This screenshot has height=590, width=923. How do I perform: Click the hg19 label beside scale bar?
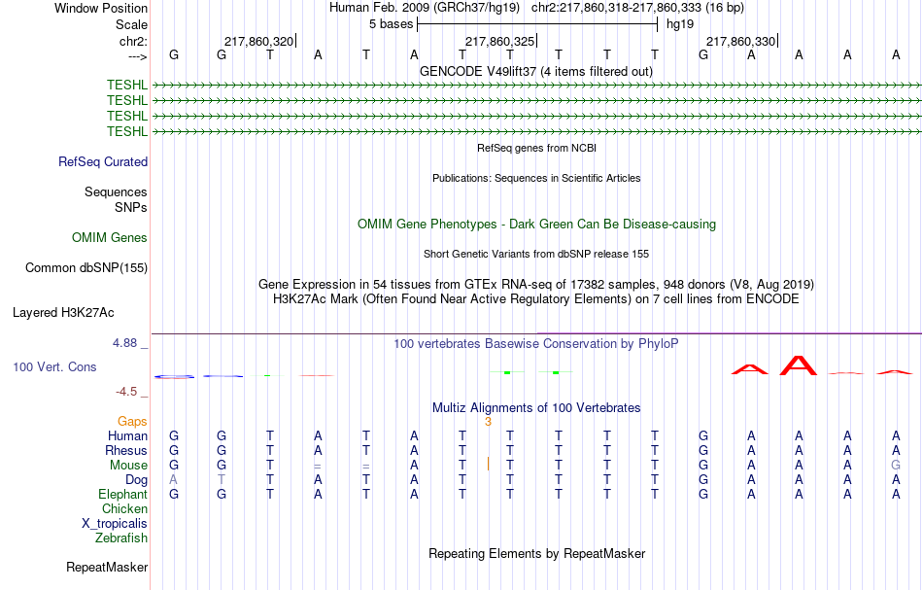[680, 24]
